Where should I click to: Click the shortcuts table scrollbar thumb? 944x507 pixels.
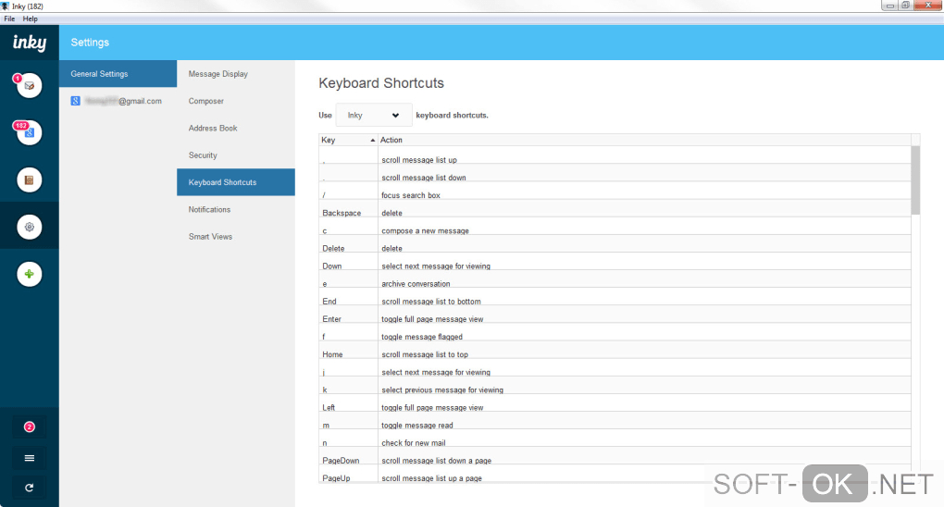(915, 179)
